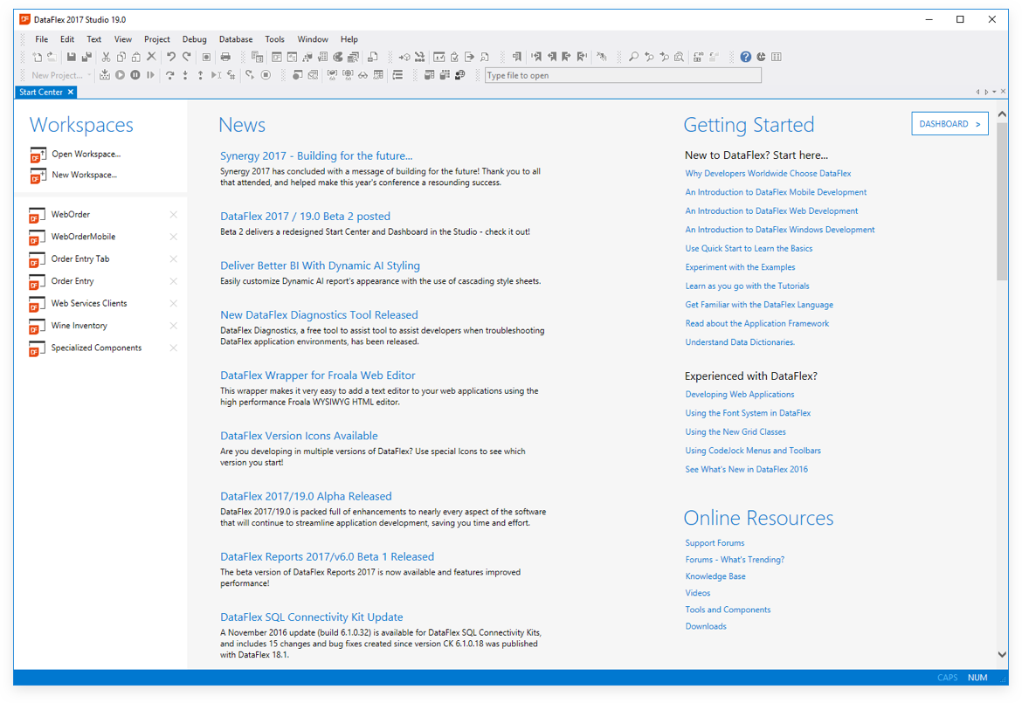Open the Order Entry workspace
The height and width of the screenshot is (703, 1022).
tap(73, 281)
